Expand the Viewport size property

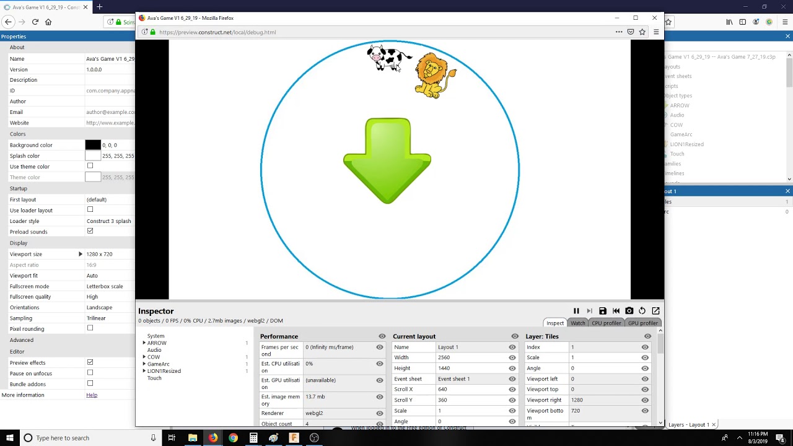pos(80,254)
